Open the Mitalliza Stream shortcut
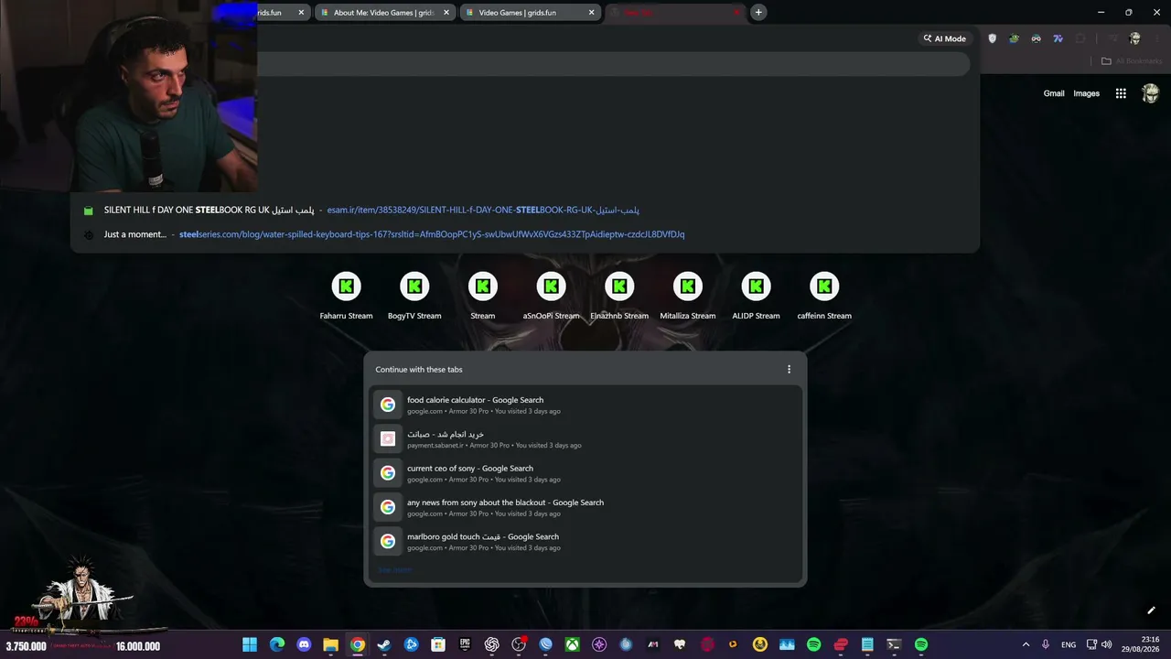 click(x=688, y=296)
